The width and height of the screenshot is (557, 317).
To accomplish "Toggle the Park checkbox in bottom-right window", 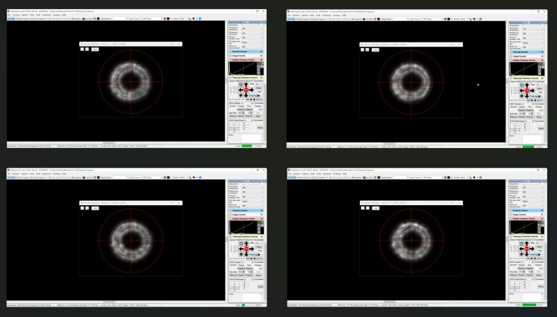I will click(x=537, y=251).
